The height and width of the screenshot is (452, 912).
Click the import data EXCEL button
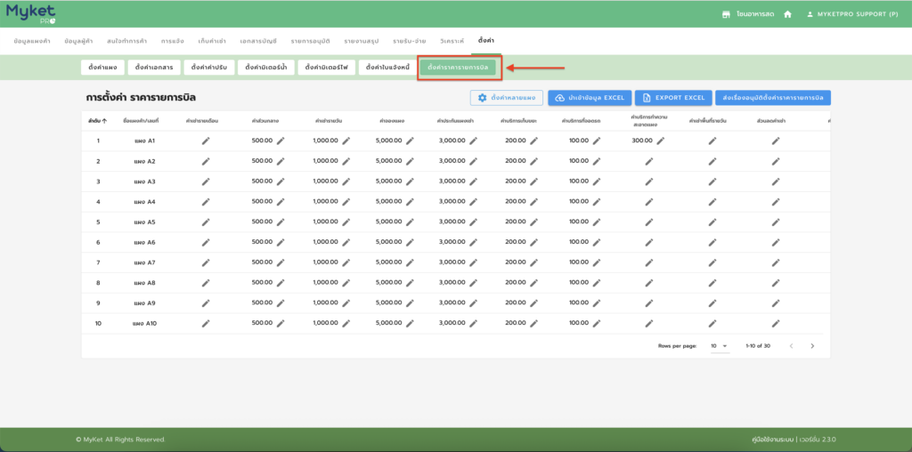click(x=590, y=98)
